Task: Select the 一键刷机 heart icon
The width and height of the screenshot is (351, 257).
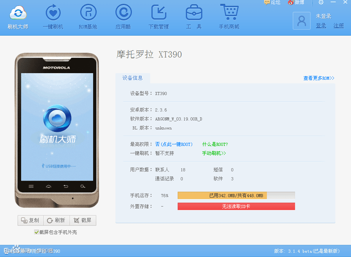Action: pos(53,13)
